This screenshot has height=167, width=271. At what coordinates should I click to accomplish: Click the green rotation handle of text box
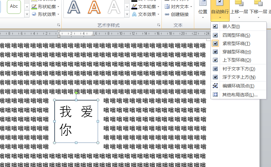pyautogui.click(x=76, y=93)
